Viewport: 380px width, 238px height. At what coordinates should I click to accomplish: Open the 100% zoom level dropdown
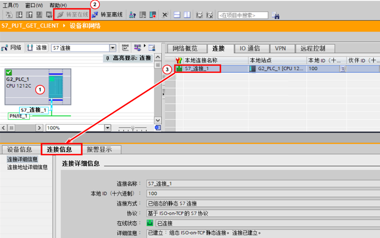click(108, 128)
